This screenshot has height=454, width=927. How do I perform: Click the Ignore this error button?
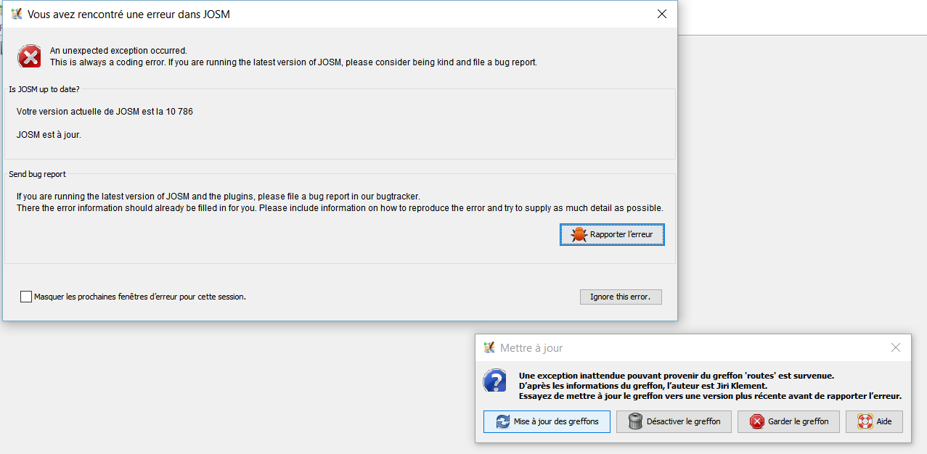[x=621, y=297]
